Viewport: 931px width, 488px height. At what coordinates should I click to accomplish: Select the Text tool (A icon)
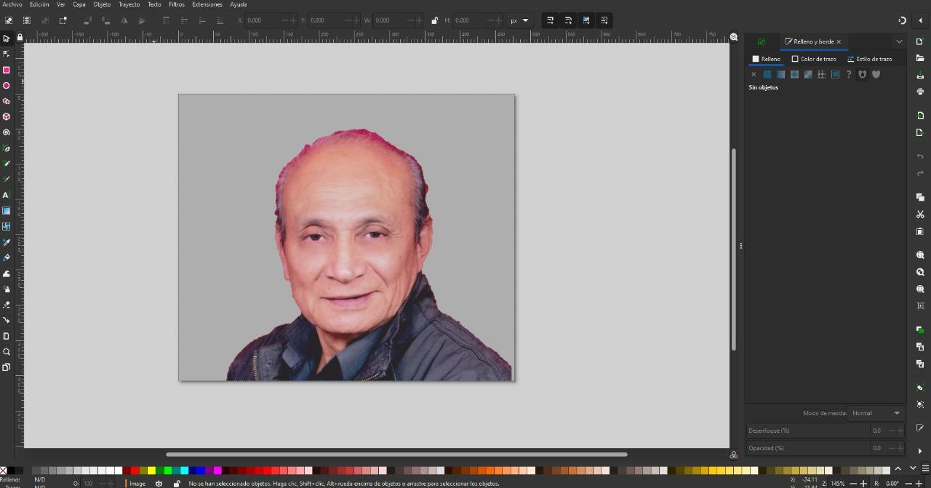[7, 195]
